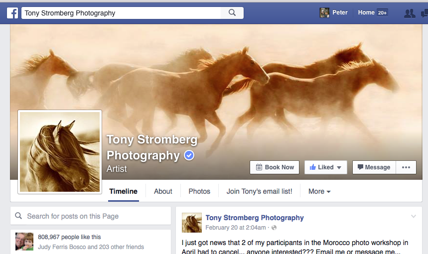
Task: Click the search magnifier button
Action: (232, 13)
